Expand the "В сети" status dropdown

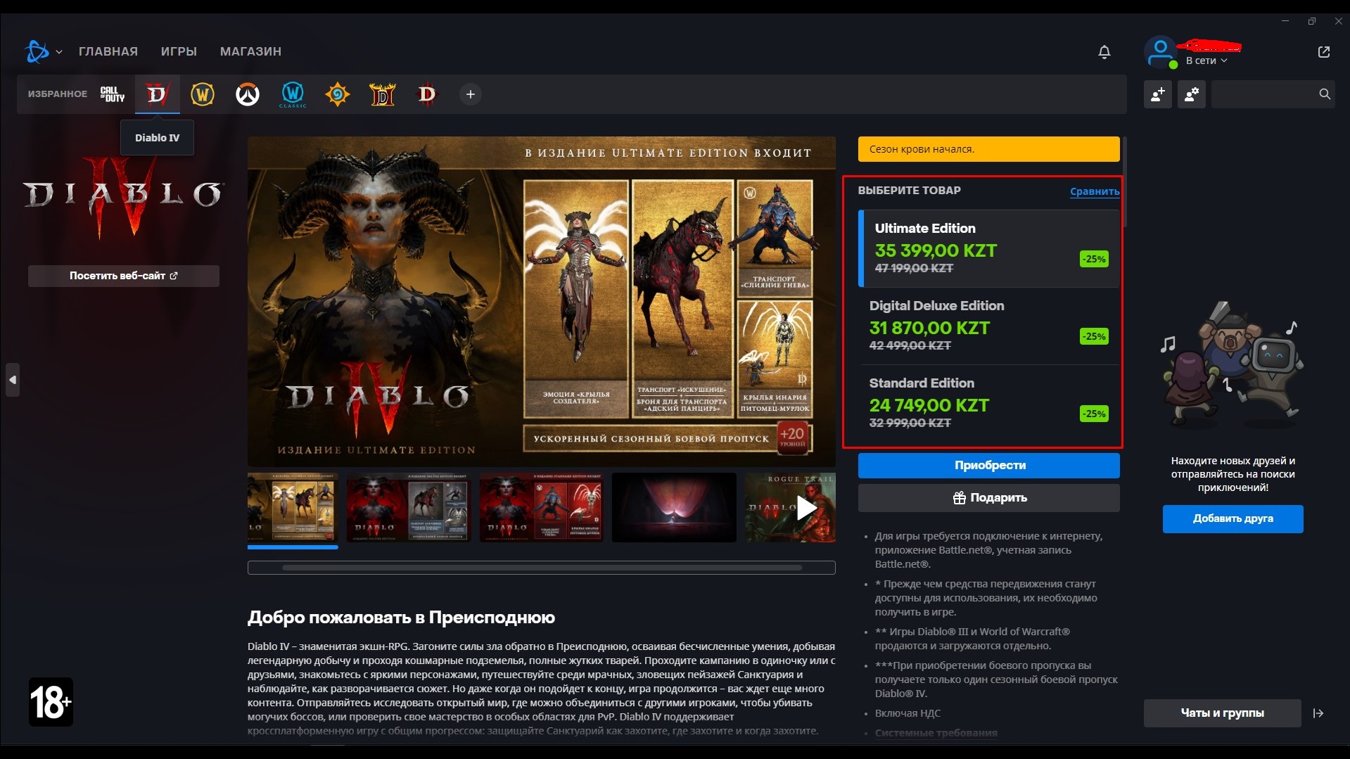coord(1206,60)
